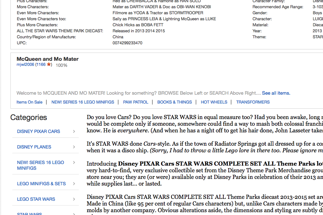Click the 100% feedback percentage text

coord(61,65)
